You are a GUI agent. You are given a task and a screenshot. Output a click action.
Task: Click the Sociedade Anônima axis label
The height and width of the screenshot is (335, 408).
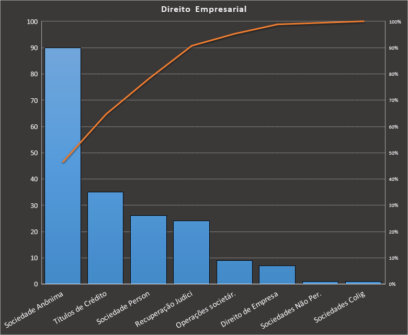point(35,310)
